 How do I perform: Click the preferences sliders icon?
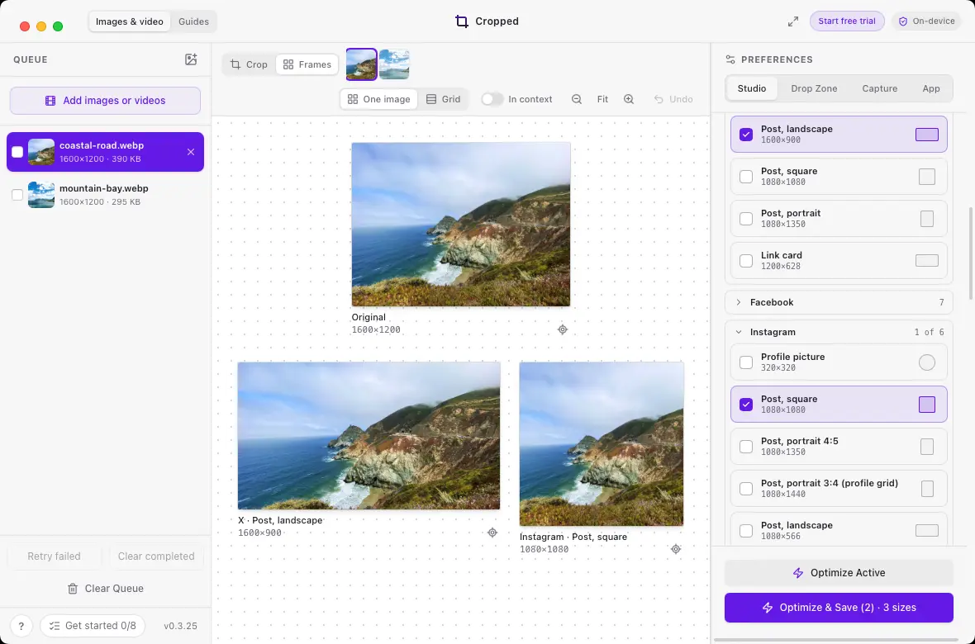click(730, 59)
